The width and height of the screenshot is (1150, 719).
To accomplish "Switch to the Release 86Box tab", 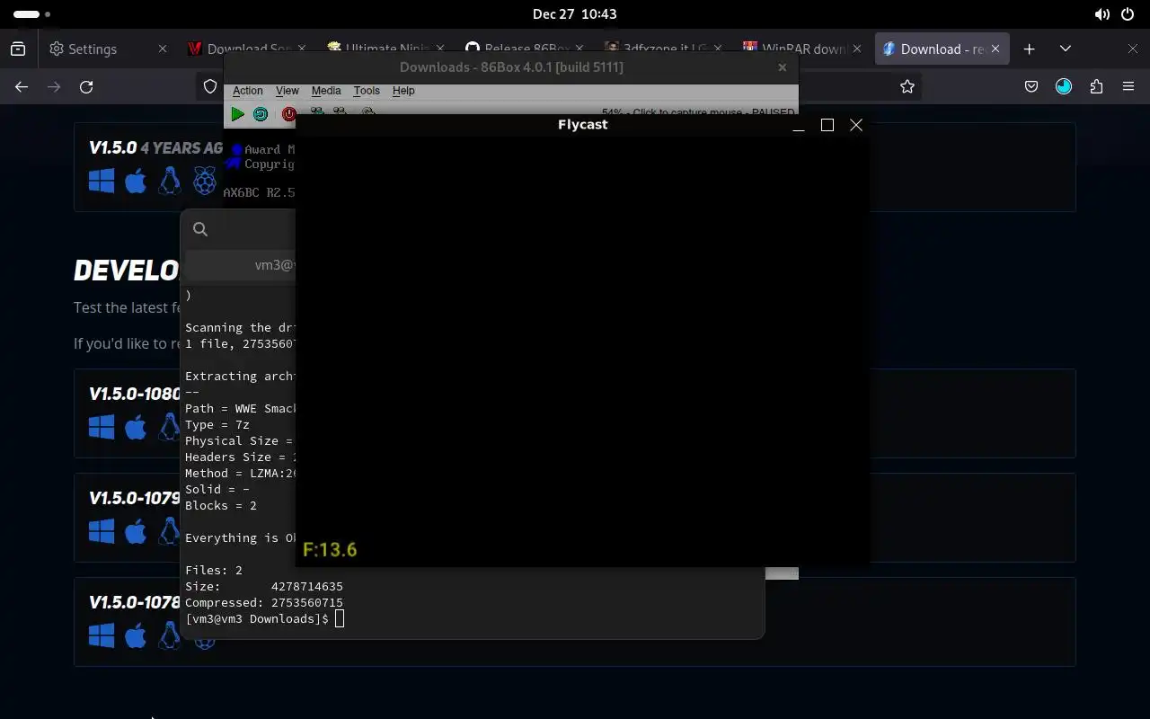I will [x=524, y=49].
